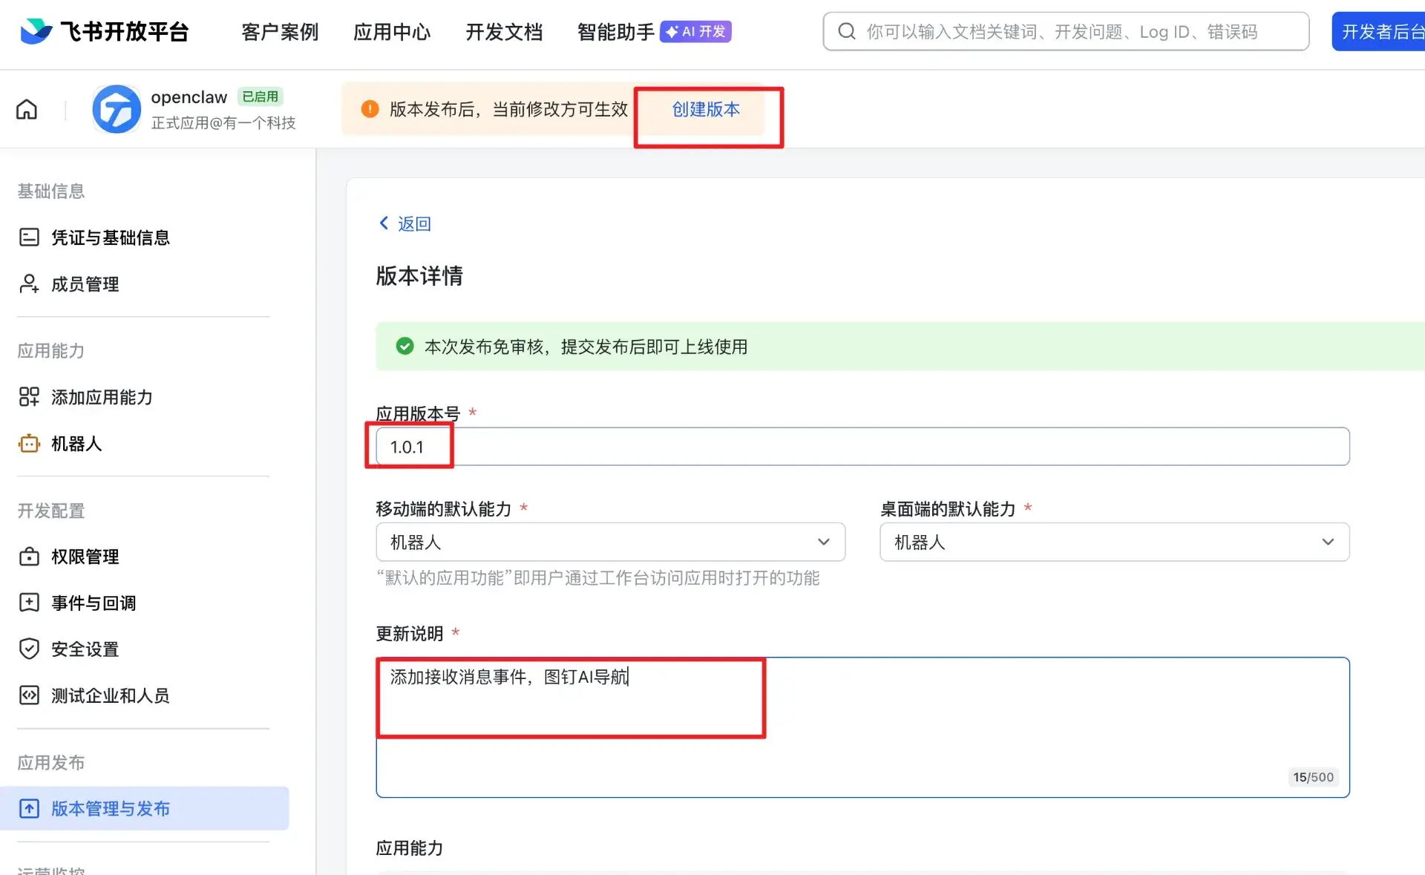Click the openclaw app avatar icon

pyautogui.click(x=117, y=109)
